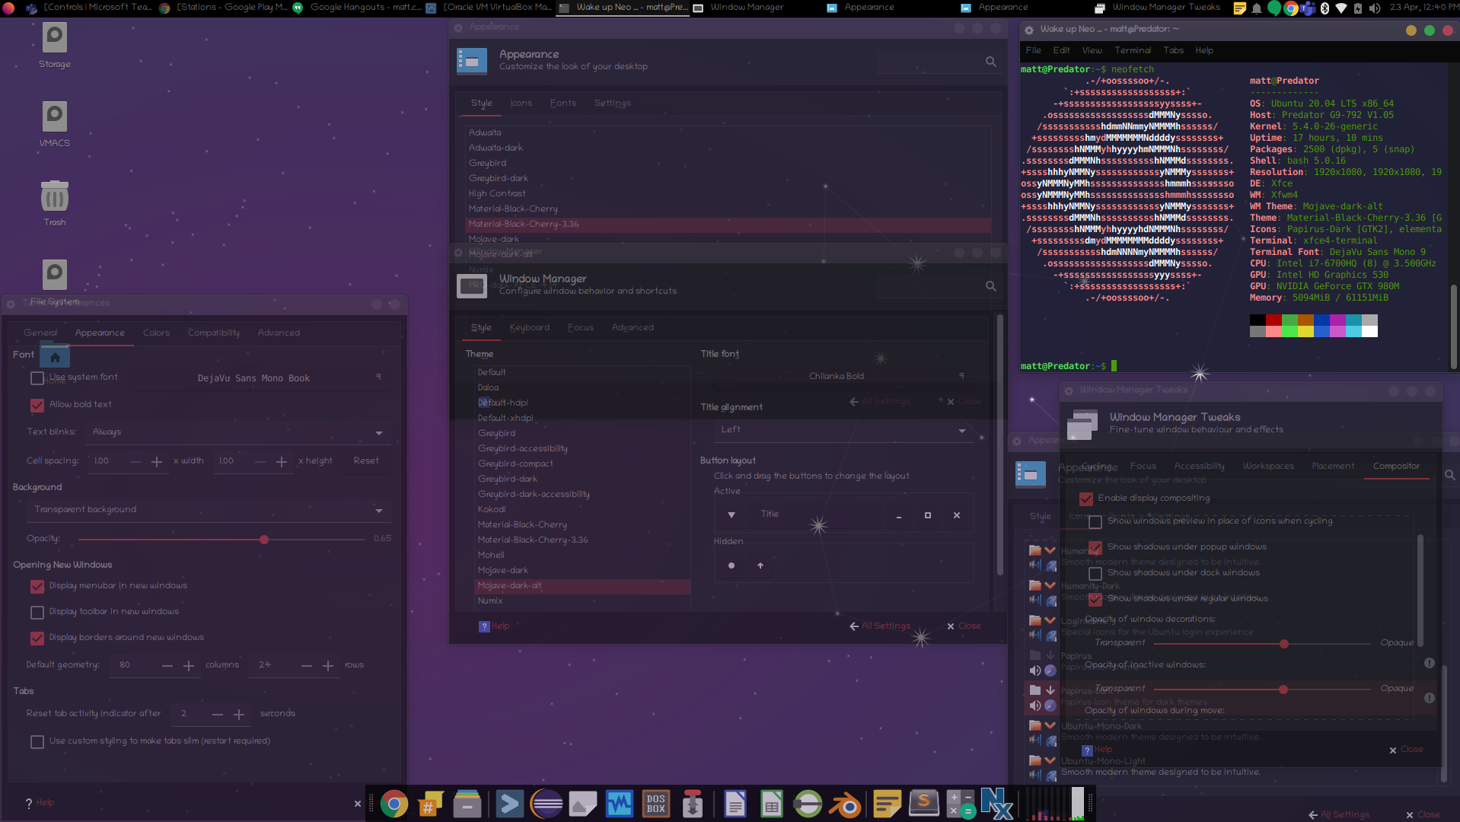Click the search icon in Window Manager
Image resolution: width=1460 pixels, height=822 pixels.
pos(990,286)
